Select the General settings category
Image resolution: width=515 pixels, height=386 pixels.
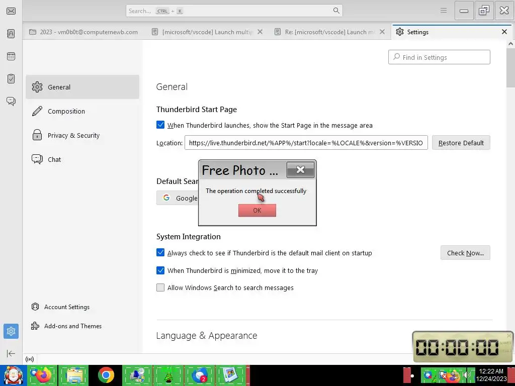pyautogui.click(x=82, y=87)
